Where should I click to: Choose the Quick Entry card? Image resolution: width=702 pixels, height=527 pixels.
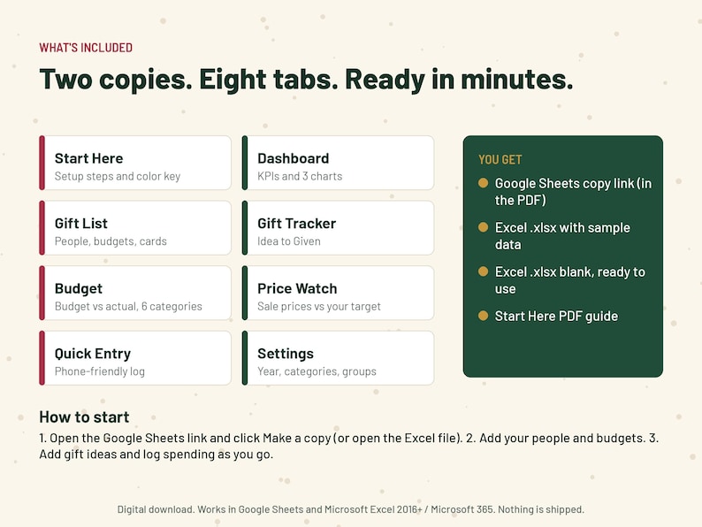point(135,358)
